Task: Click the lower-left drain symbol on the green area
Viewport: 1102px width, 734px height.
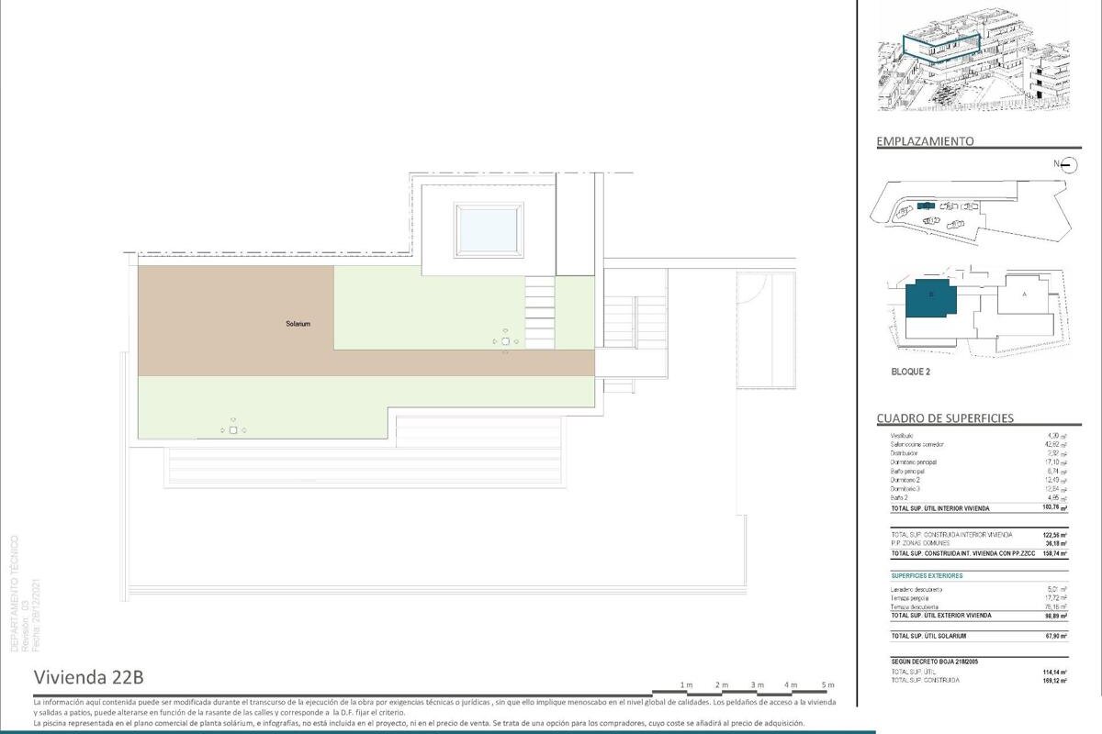Action: 233,429
